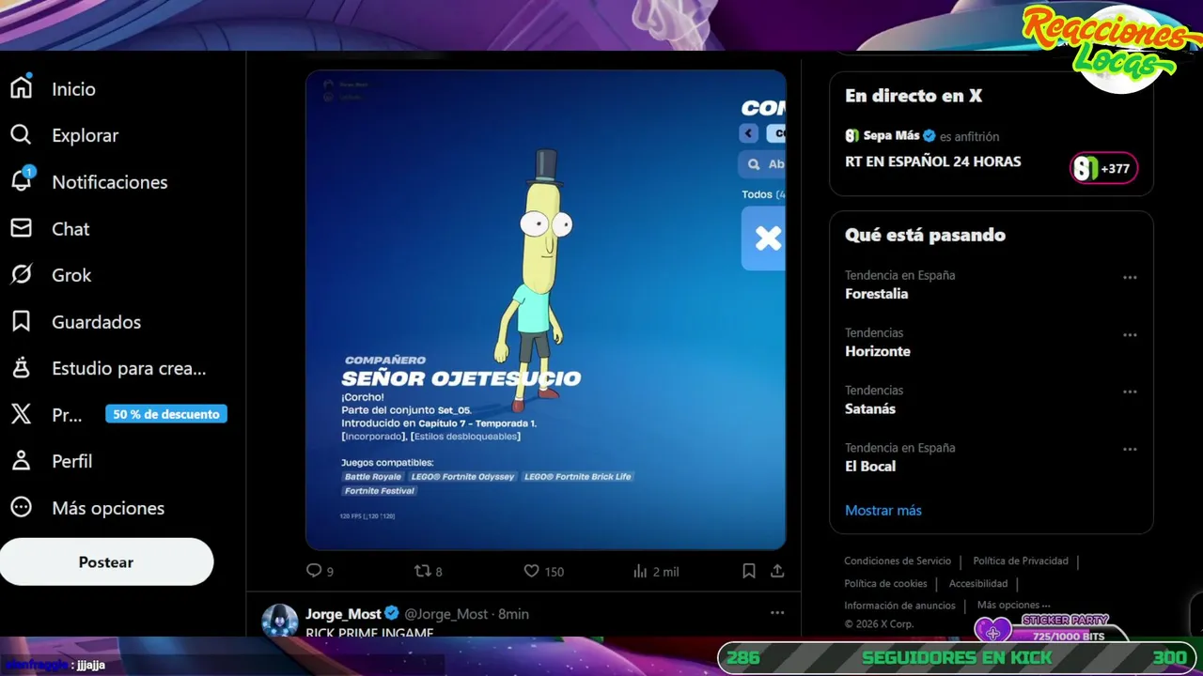The height and width of the screenshot is (676, 1203).
Task: Bookmark the Señor Ojetesucio post
Action: (x=749, y=571)
